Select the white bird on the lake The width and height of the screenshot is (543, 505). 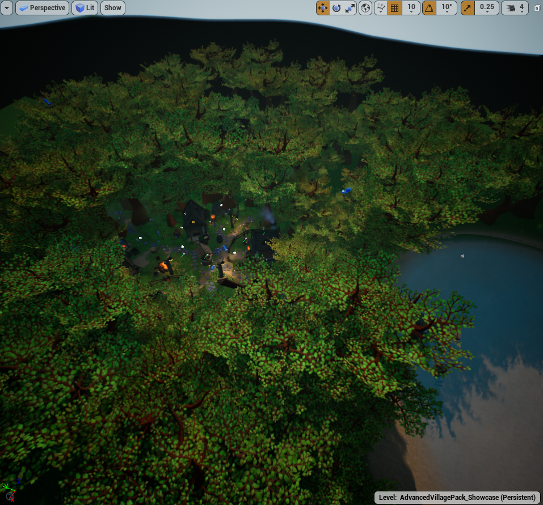(462, 256)
